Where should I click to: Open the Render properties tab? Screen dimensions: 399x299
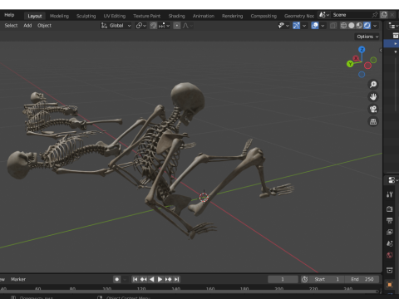(390, 208)
